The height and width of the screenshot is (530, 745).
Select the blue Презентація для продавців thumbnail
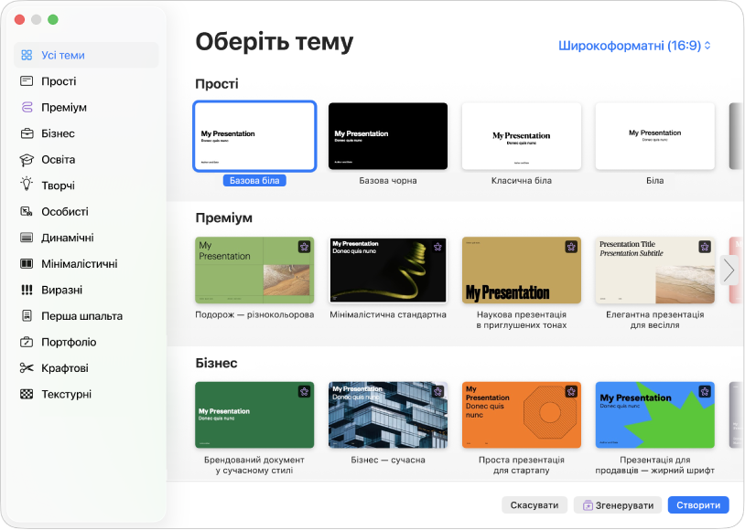pyautogui.click(x=655, y=415)
